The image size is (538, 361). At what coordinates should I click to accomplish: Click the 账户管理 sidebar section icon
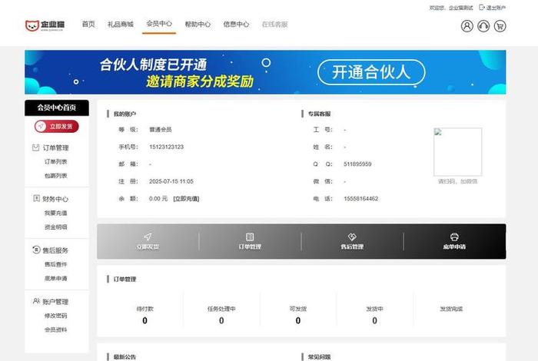tap(36, 301)
